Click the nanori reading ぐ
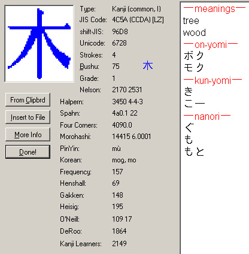249x254 pixels. [189, 128]
